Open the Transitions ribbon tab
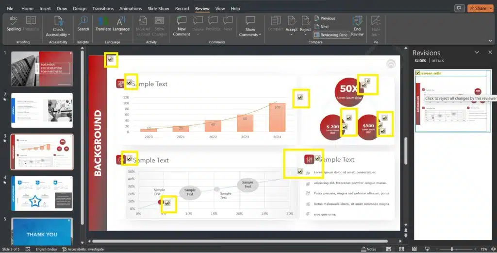Screen dimensions: 497x253 (x=102, y=9)
